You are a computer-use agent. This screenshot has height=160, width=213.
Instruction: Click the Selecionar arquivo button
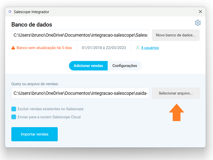[176, 93]
